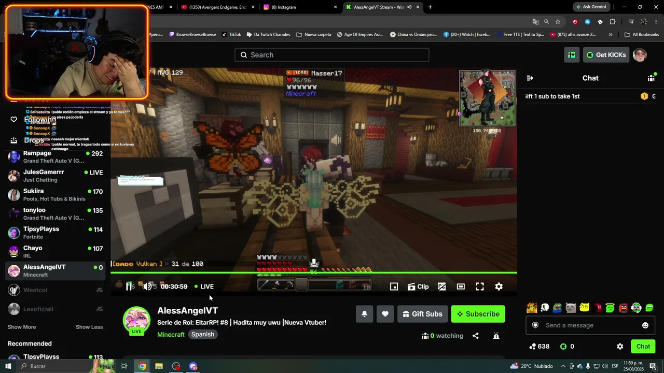Open the TikTok bookmark
The image size is (664, 373).
231,35
